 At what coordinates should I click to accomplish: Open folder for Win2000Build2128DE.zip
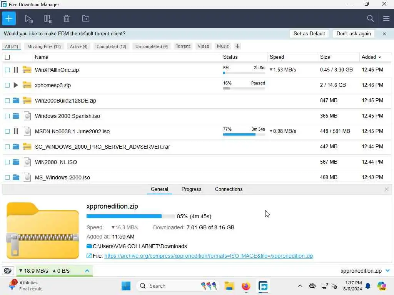(x=16, y=101)
